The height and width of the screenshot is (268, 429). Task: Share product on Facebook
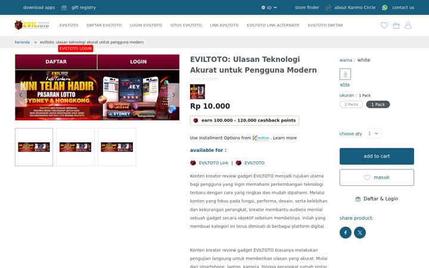point(346,232)
